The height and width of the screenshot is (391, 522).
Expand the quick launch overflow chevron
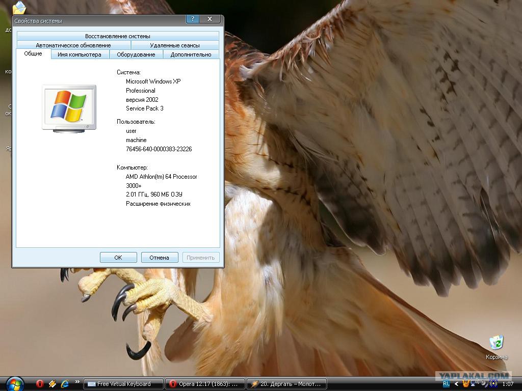click(77, 382)
